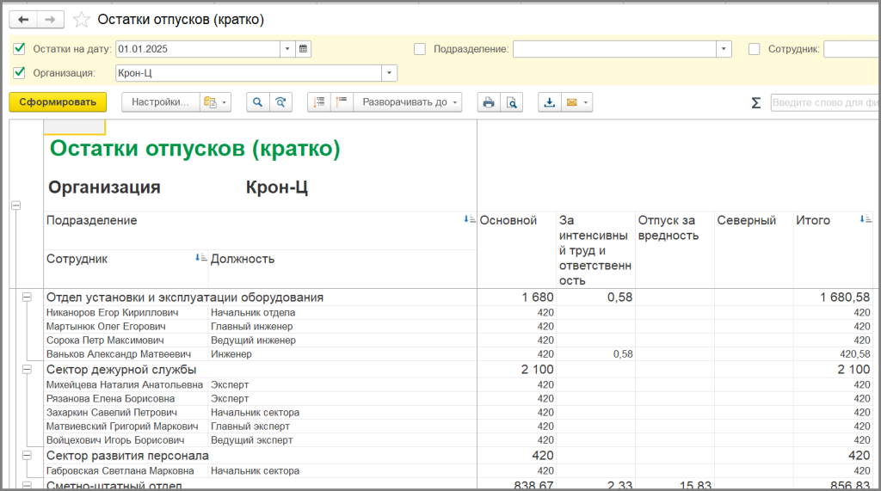
Task: Click the Сотрудник filter input field
Action: point(851,49)
